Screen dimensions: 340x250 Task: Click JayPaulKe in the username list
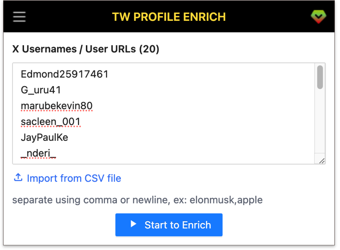click(44, 137)
